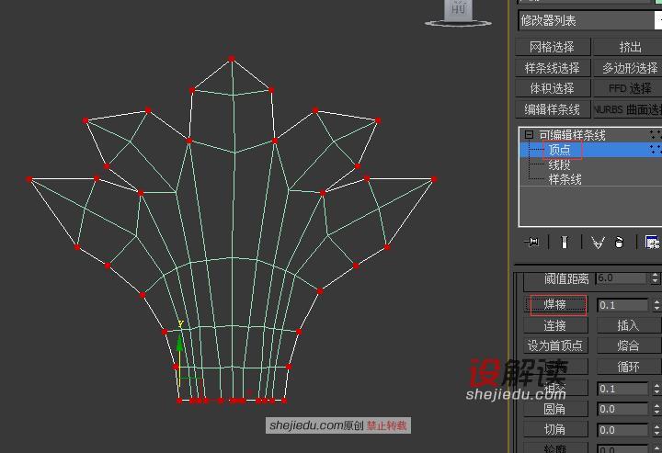
Task: Select the 样条线 sub-object level
Action: coord(565,179)
